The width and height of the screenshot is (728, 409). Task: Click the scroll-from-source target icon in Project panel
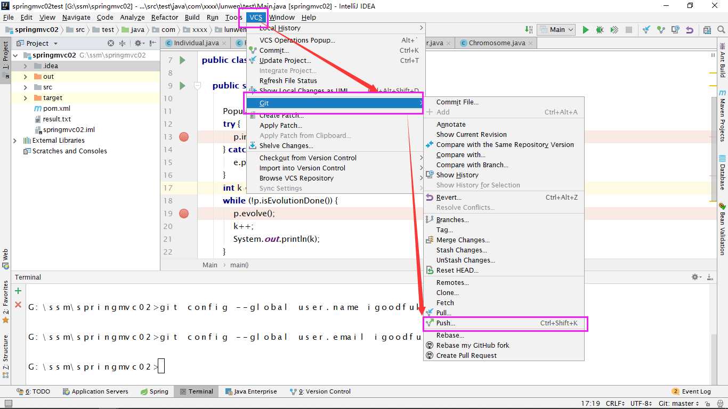[x=111, y=43]
